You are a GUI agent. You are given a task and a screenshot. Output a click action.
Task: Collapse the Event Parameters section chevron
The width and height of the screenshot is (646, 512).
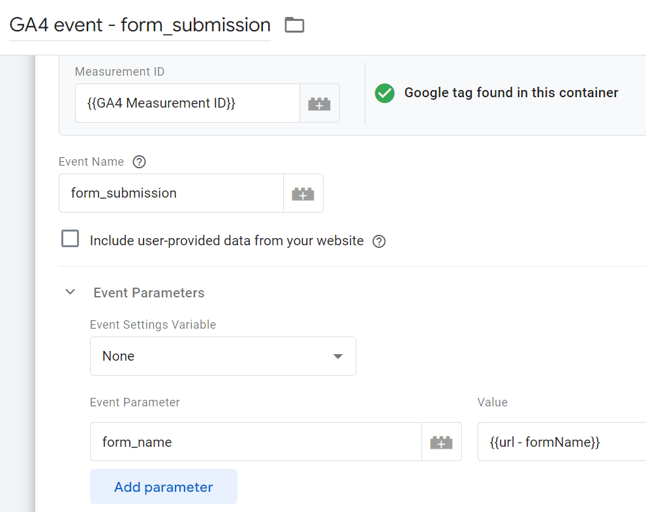pyautogui.click(x=70, y=293)
